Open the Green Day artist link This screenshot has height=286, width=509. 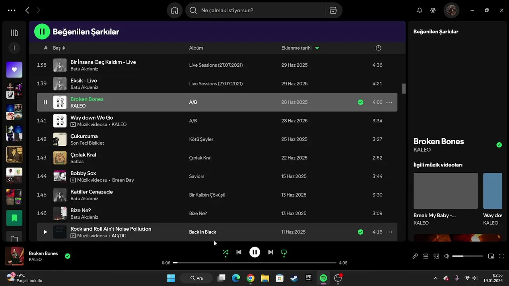pyautogui.click(x=122, y=180)
